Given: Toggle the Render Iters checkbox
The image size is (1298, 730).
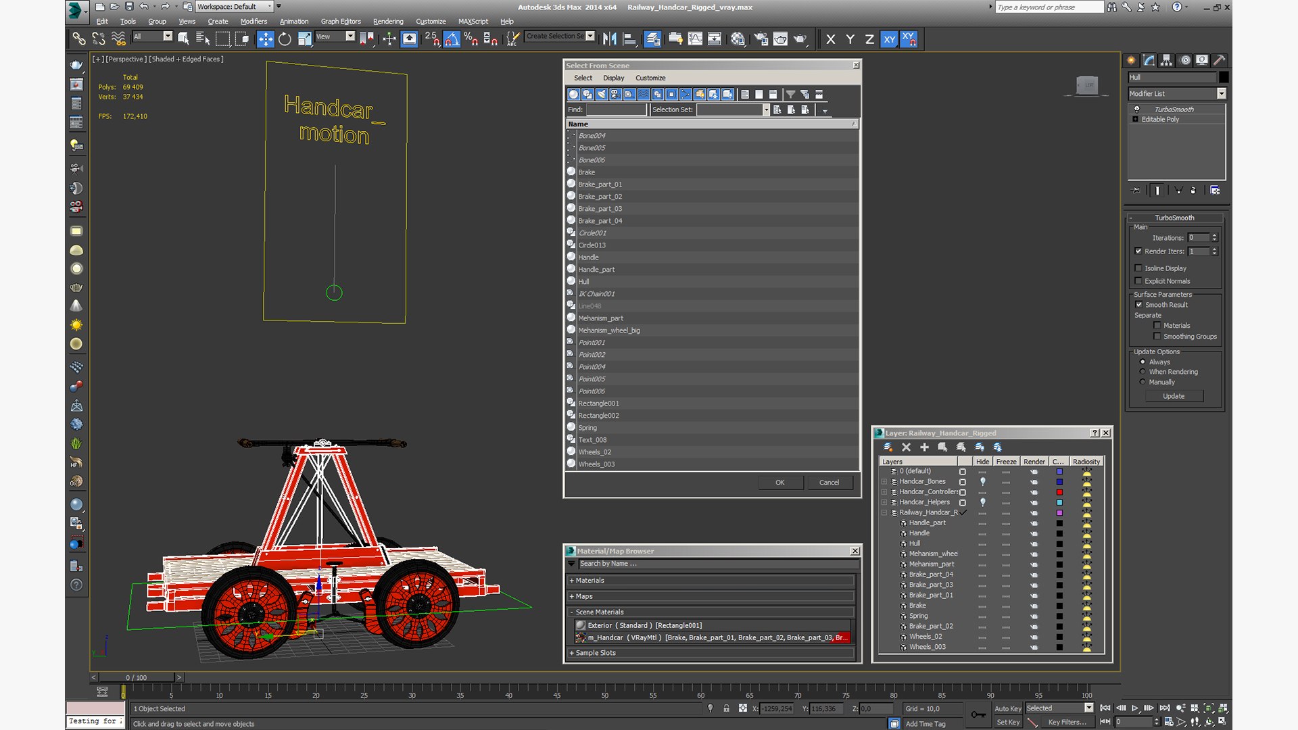Looking at the screenshot, I should coord(1138,251).
